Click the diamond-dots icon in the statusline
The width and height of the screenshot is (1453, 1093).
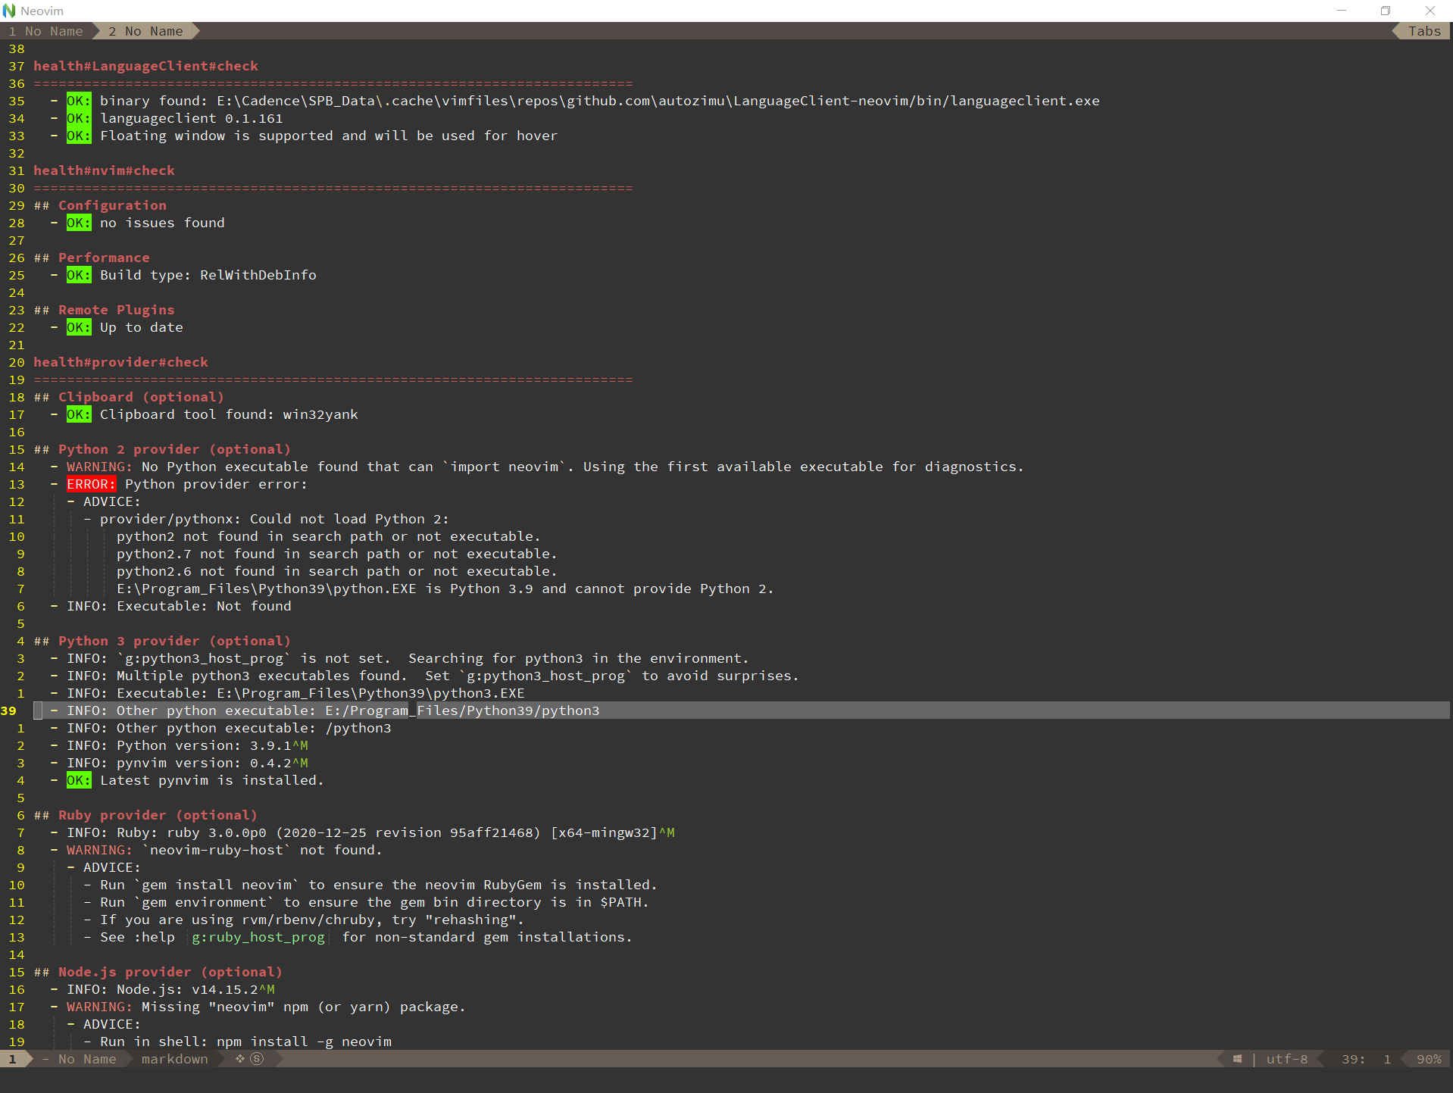click(x=240, y=1059)
